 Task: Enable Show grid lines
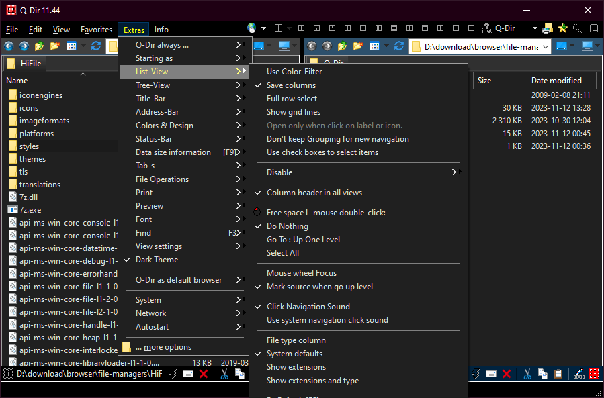click(x=294, y=112)
